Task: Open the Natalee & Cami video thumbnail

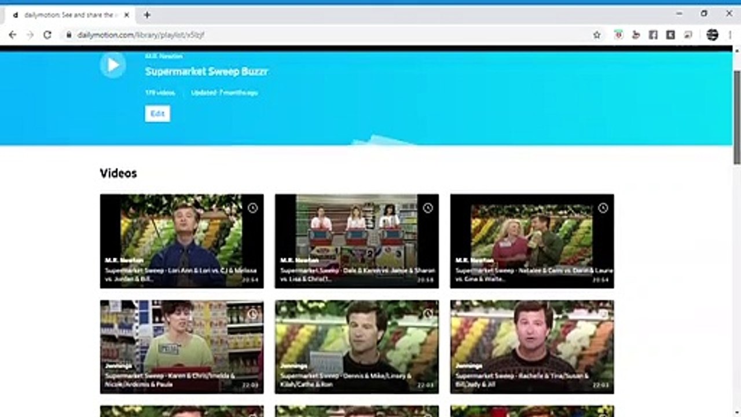Action: click(532, 241)
